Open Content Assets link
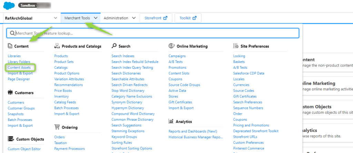The height and width of the screenshot is (153, 353). pos(19,68)
